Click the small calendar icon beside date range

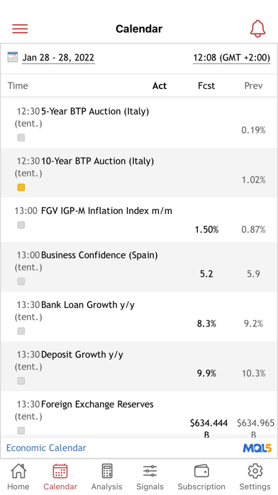13,57
